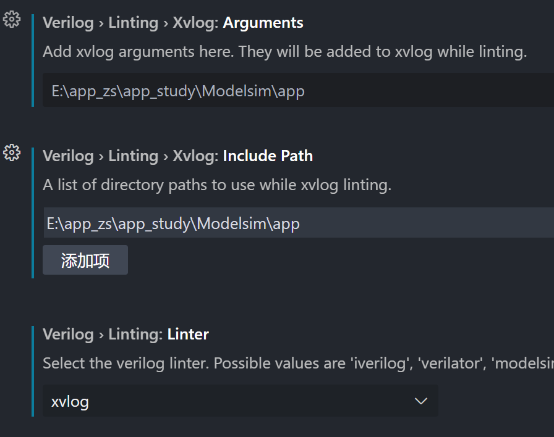This screenshot has width=554, height=437.
Task: Click 'Select the verilog linter' description text
Action: pos(298,364)
